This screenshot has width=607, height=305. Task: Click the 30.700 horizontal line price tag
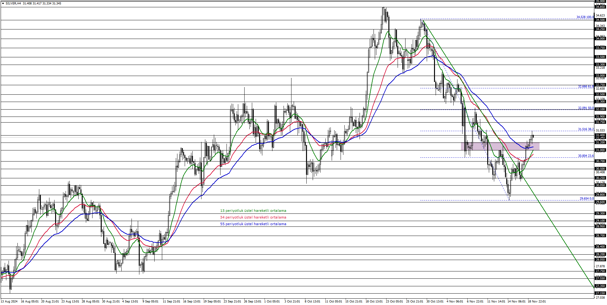point(600,161)
